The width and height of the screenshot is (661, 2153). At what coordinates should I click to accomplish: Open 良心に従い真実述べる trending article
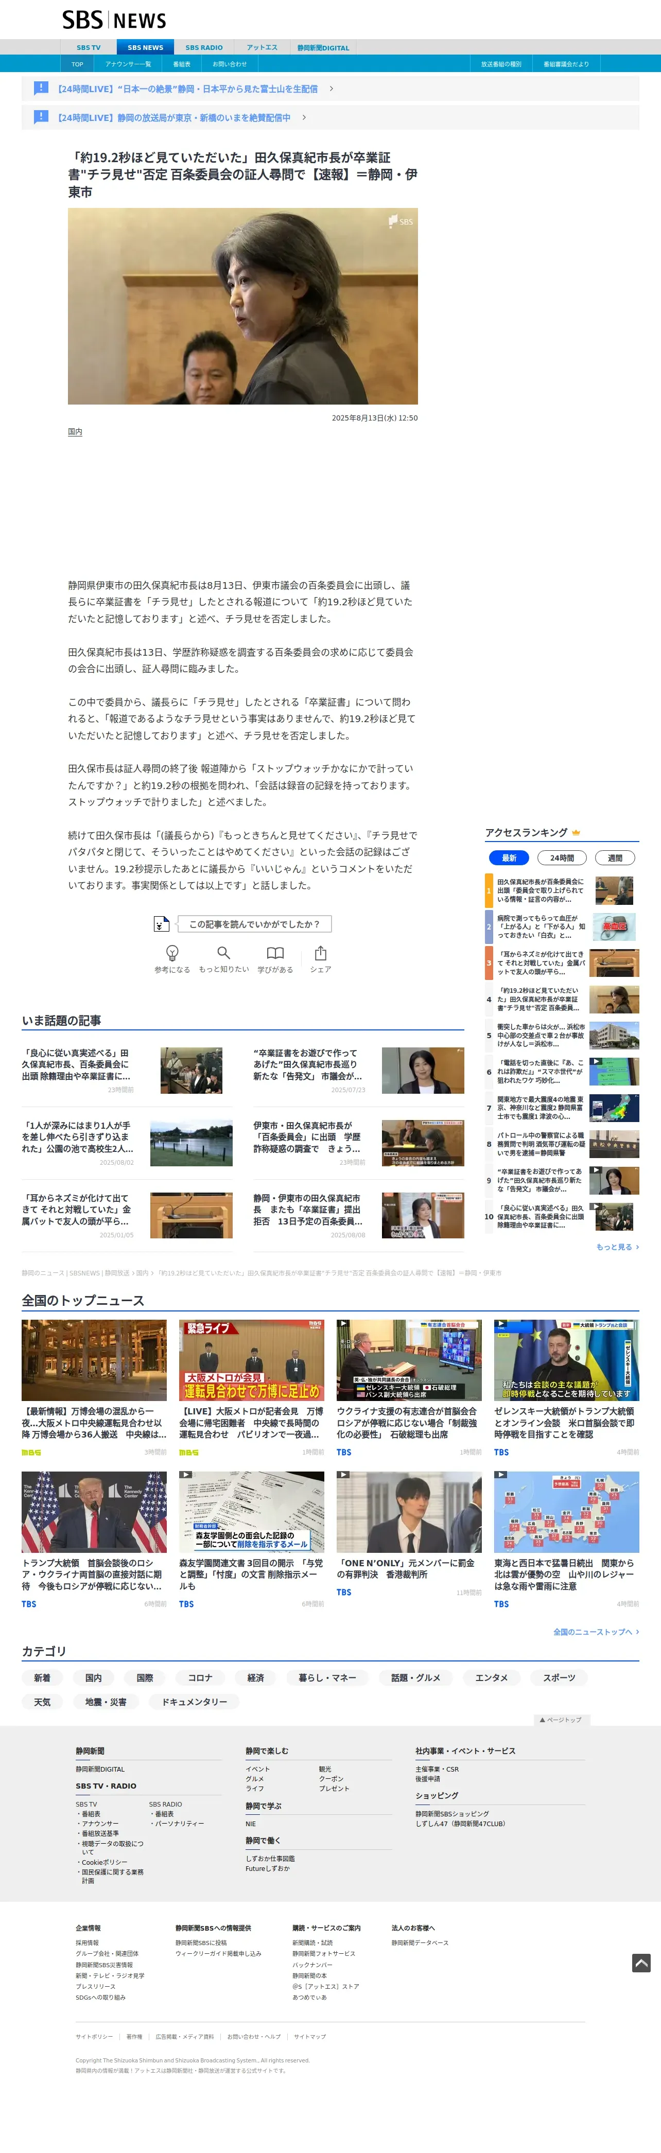76,1065
